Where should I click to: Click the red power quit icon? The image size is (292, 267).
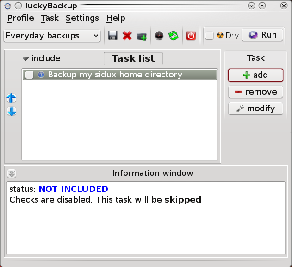(191, 36)
